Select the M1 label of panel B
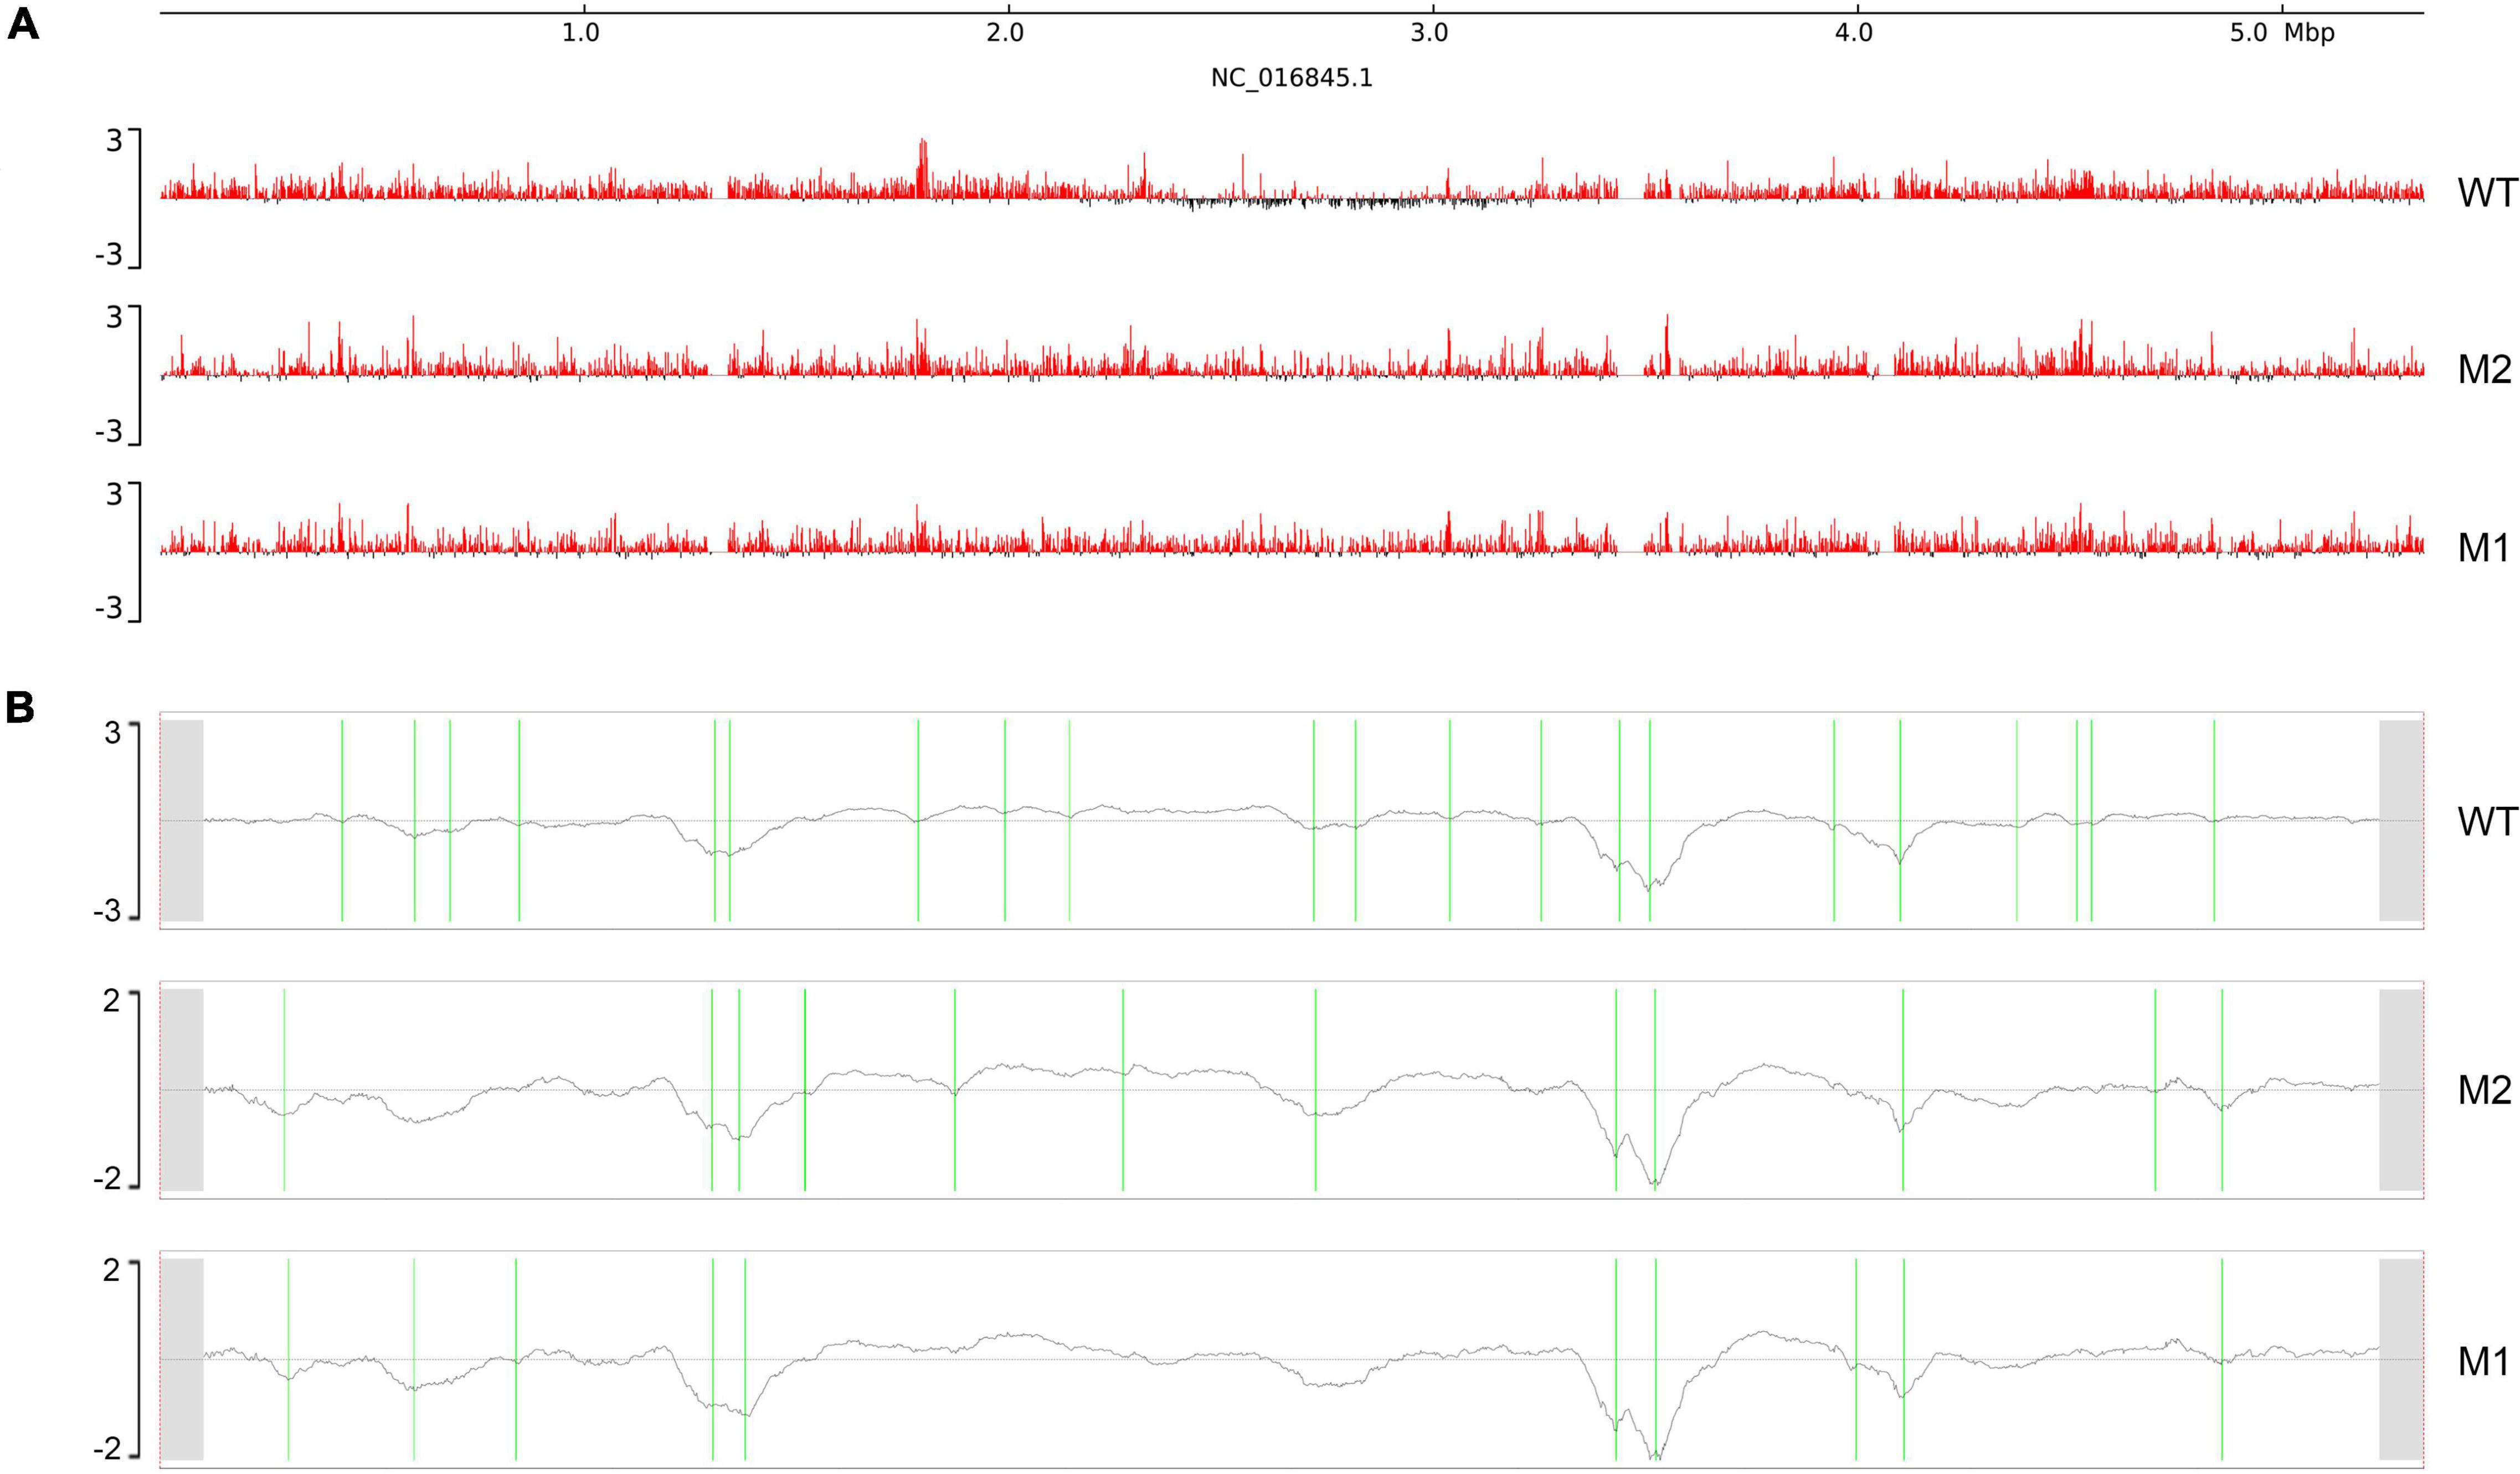 click(x=2484, y=1361)
